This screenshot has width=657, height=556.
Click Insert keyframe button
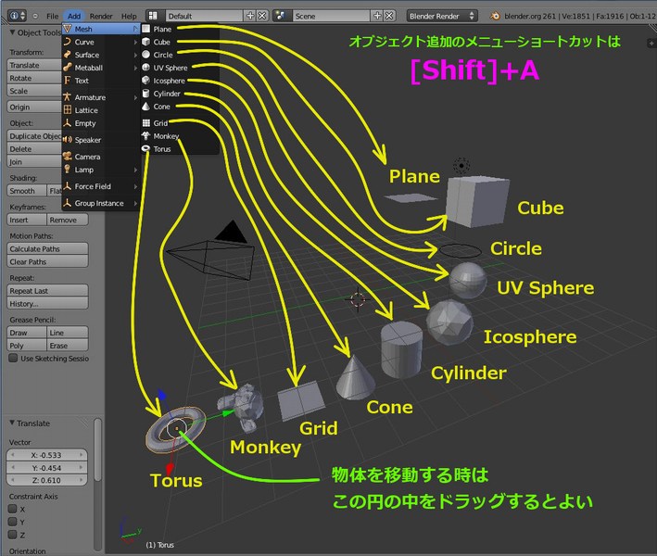(26, 220)
